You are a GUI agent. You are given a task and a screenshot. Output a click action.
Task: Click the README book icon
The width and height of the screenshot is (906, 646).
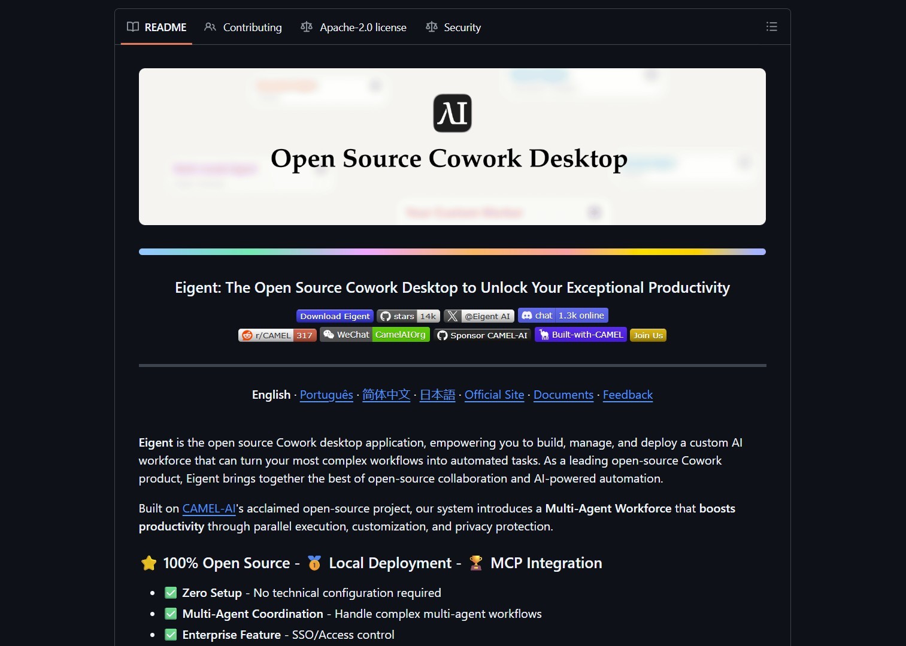[133, 27]
